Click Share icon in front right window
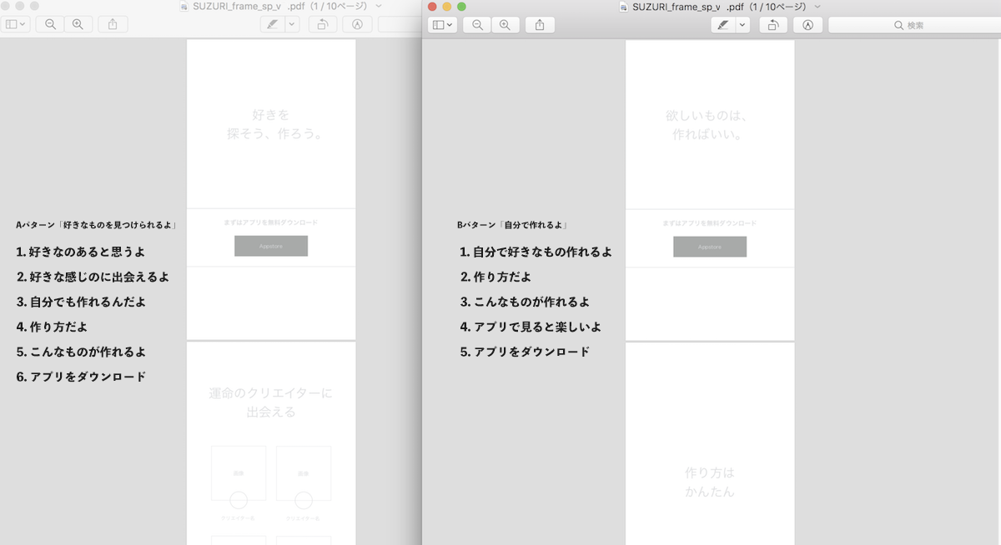Screen dimensions: 1001x545 pos(540,25)
